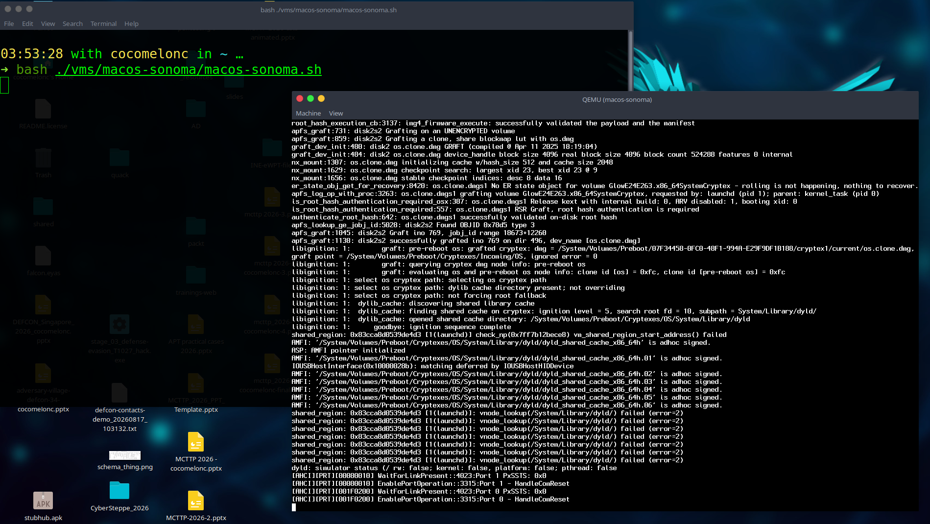Open the Edit menu in terminal

(27, 24)
